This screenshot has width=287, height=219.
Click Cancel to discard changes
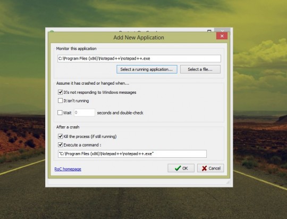[x=210, y=168]
